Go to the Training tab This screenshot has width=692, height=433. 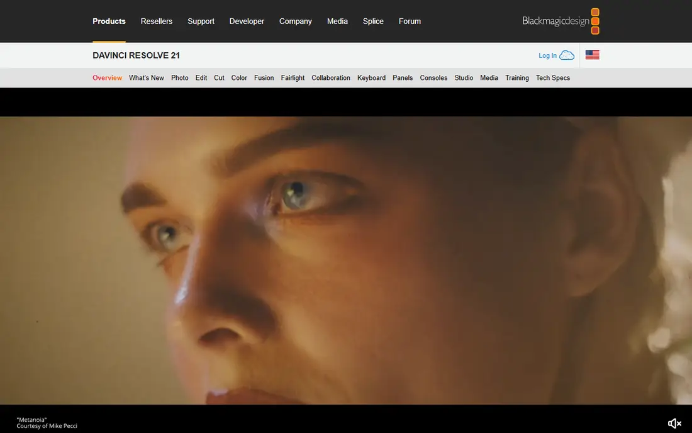coord(517,77)
